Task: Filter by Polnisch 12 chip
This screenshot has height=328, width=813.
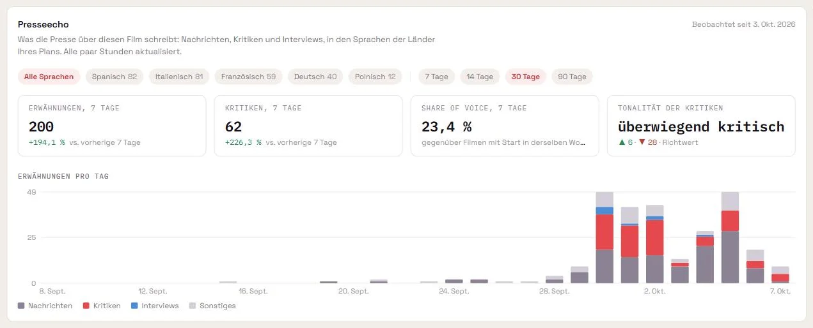Action: point(375,77)
